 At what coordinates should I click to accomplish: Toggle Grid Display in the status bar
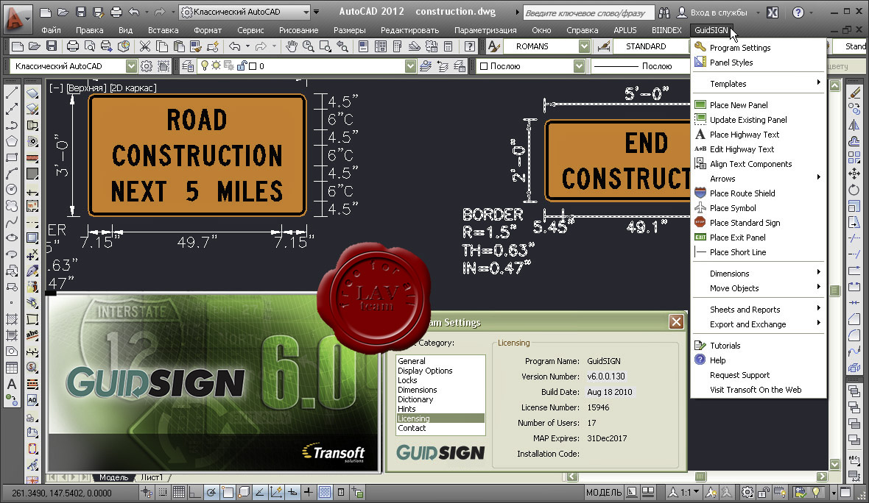point(178,492)
